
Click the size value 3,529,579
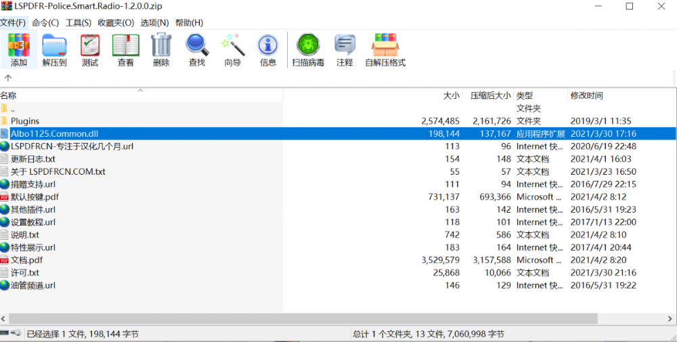(441, 260)
